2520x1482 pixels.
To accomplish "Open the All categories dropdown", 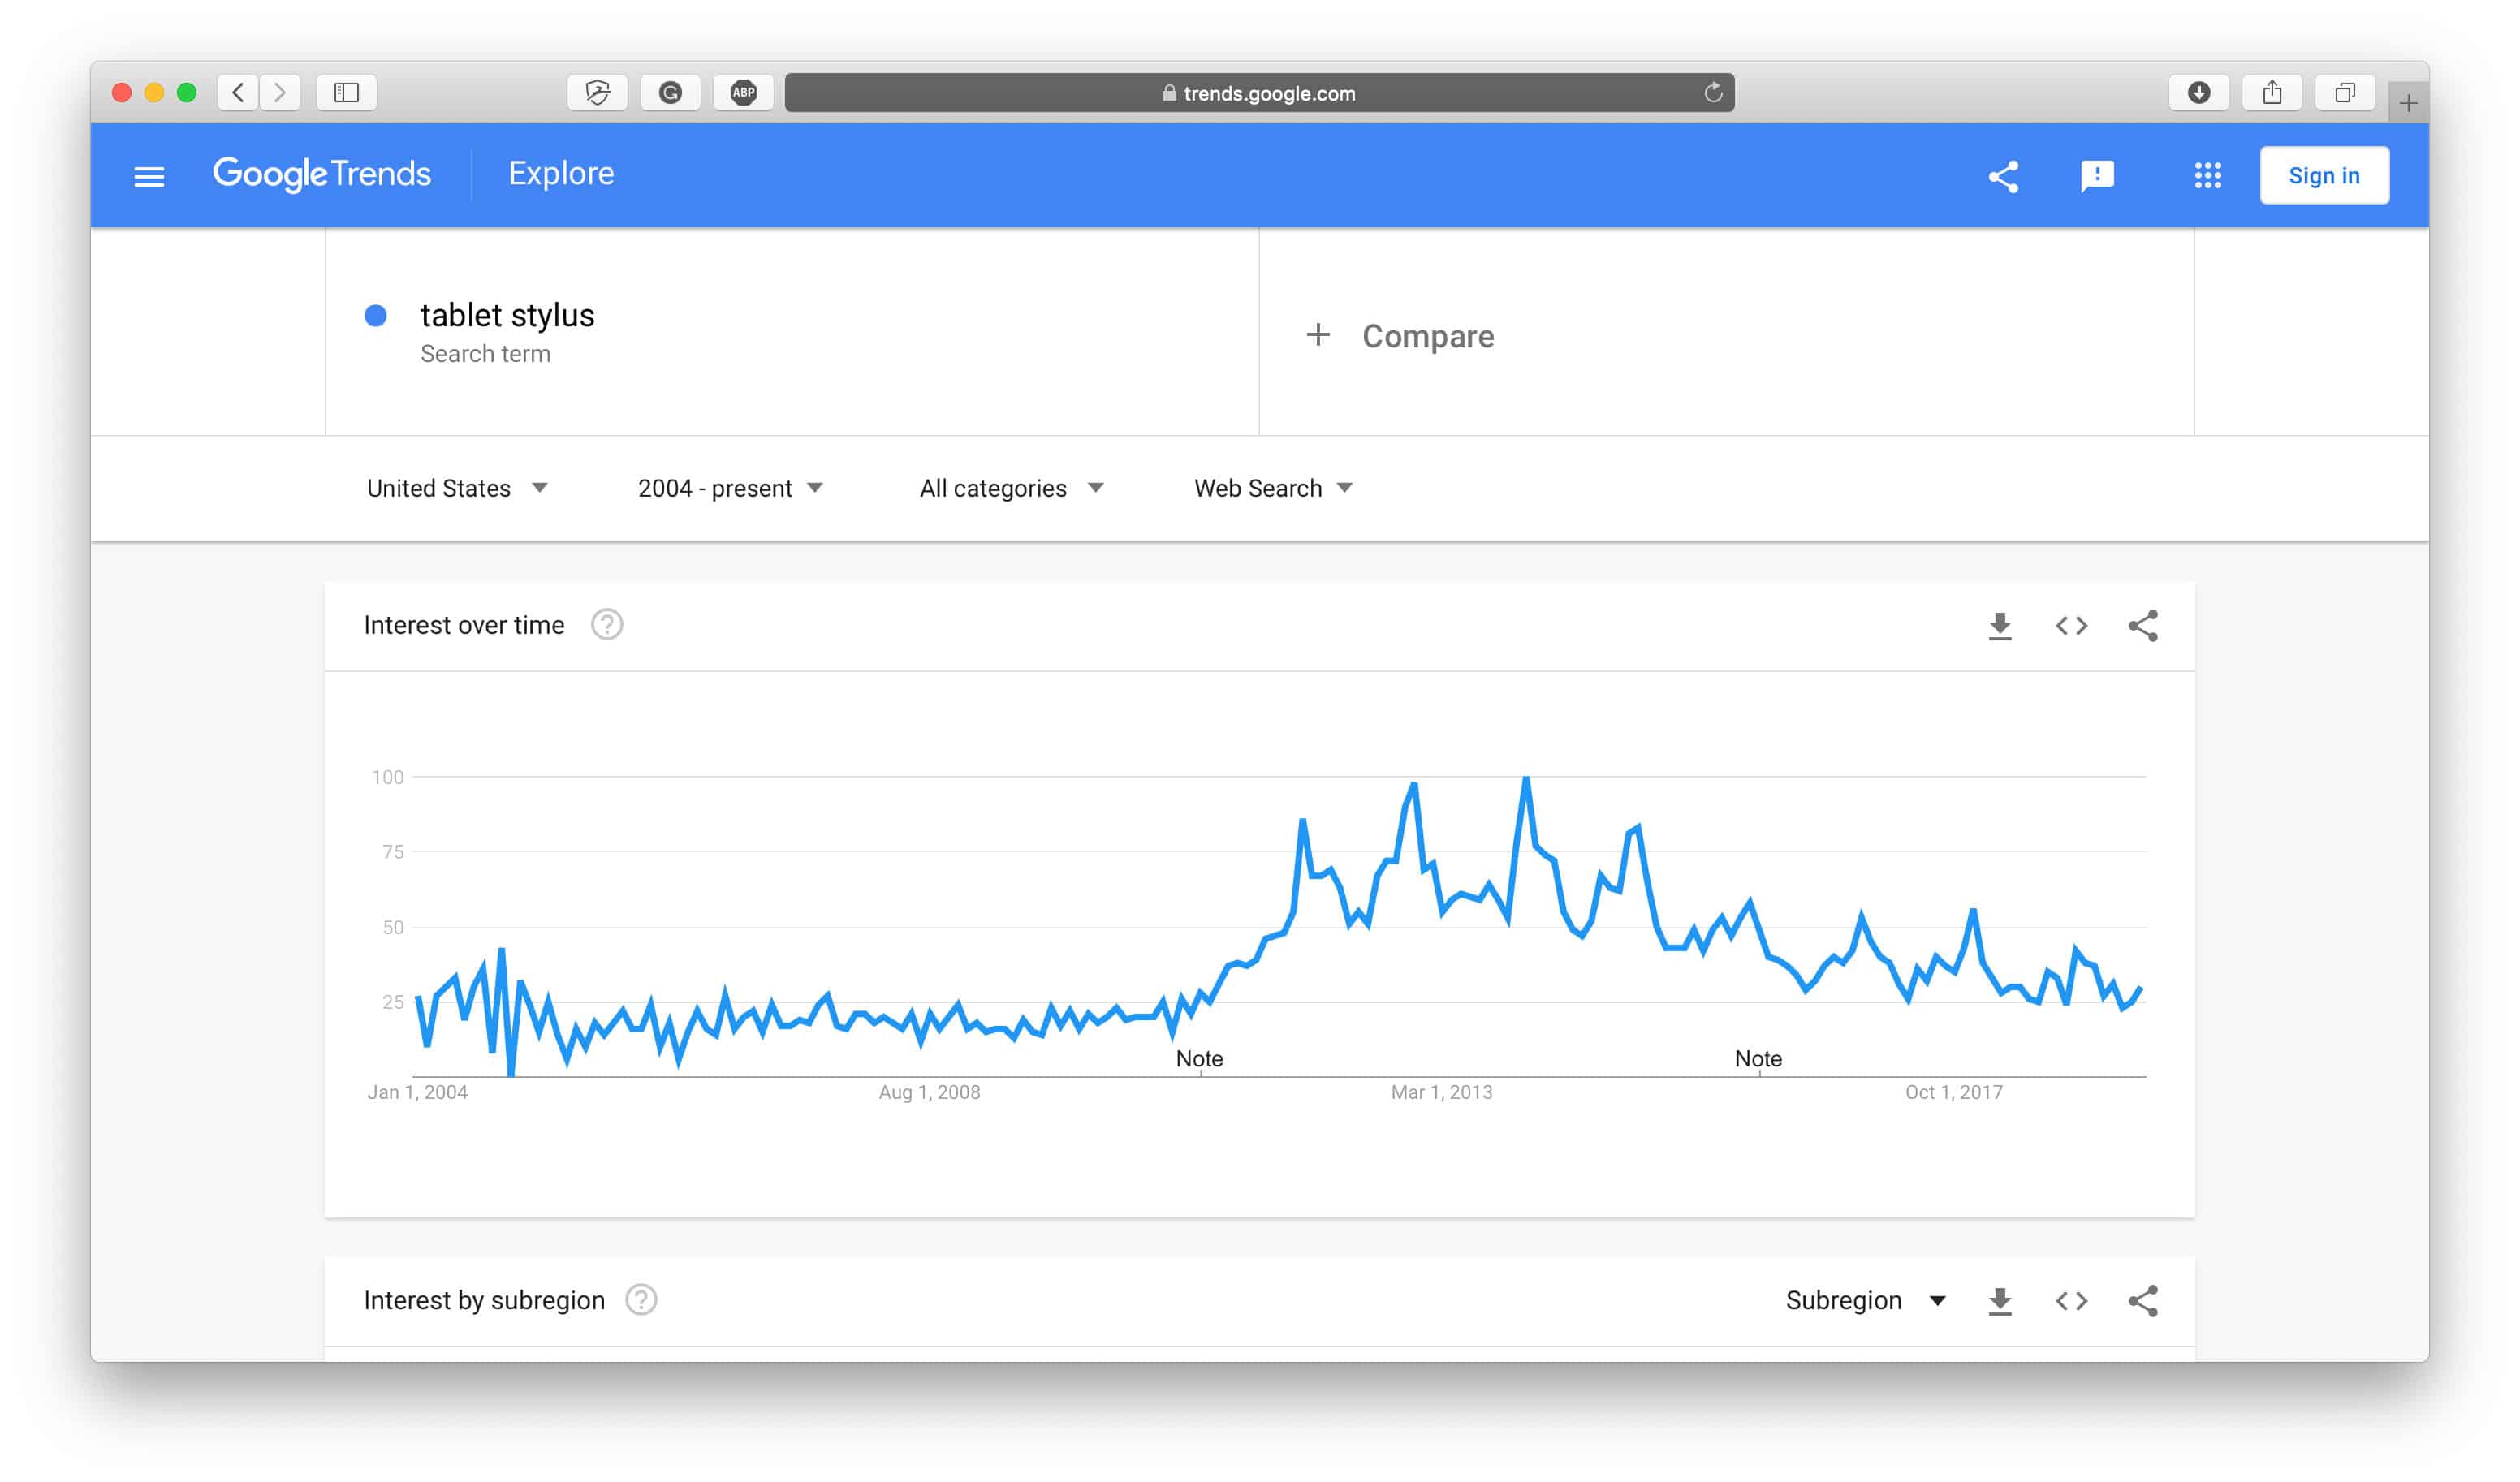I will click(x=1011, y=488).
